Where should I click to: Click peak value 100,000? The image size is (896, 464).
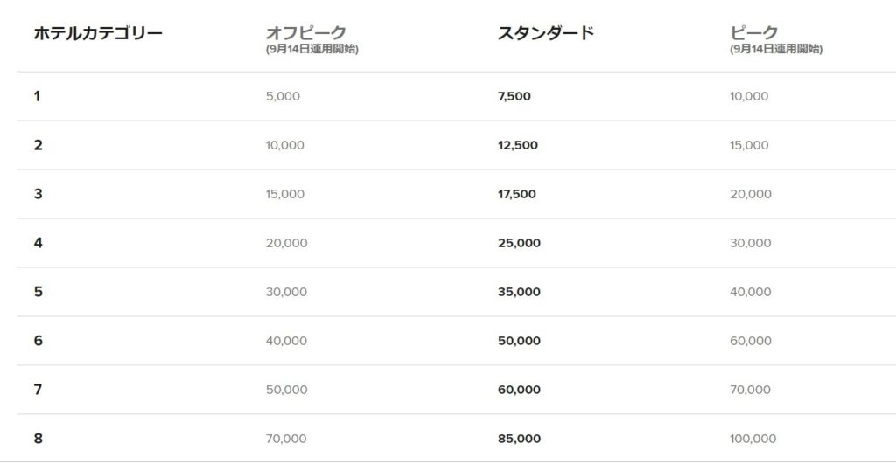coord(752,439)
